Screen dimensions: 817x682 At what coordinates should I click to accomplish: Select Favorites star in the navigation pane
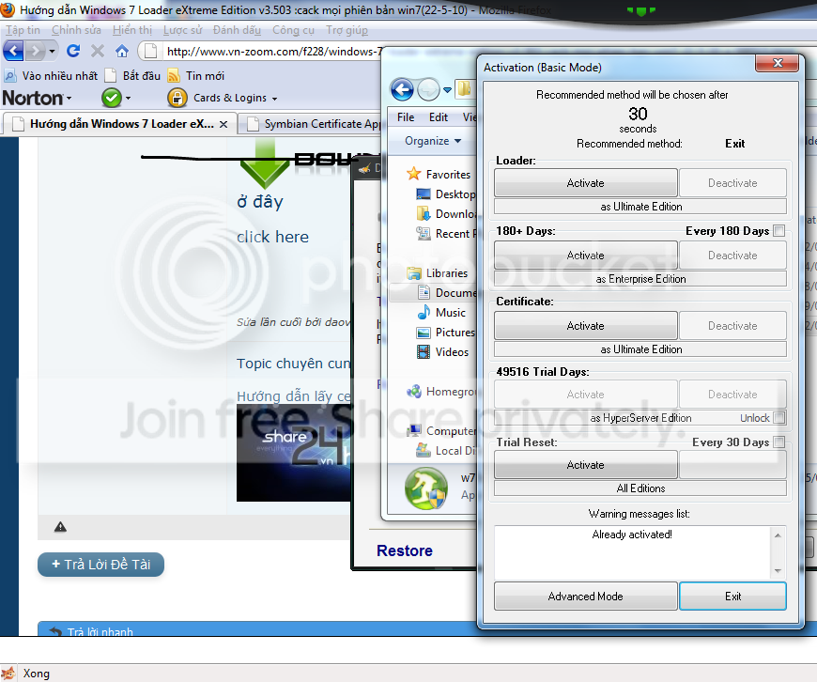click(x=414, y=175)
